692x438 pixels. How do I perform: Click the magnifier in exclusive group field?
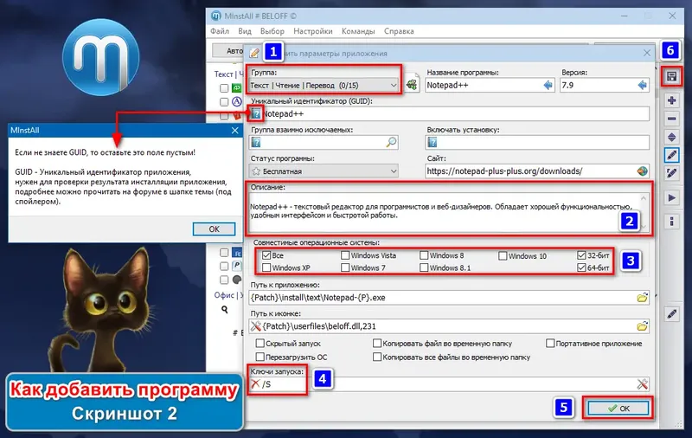[391, 142]
